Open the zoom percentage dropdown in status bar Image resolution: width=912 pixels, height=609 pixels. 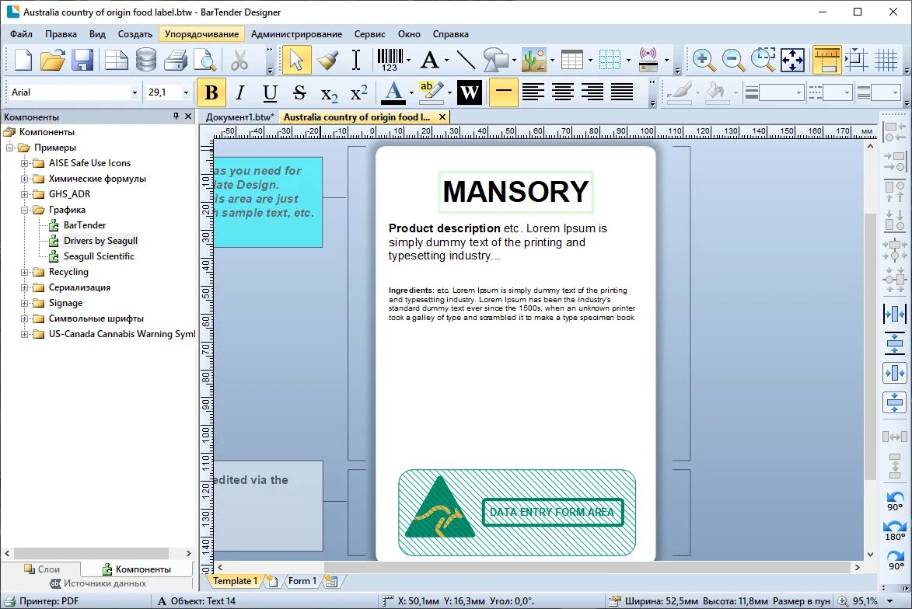tap(890, 601)
